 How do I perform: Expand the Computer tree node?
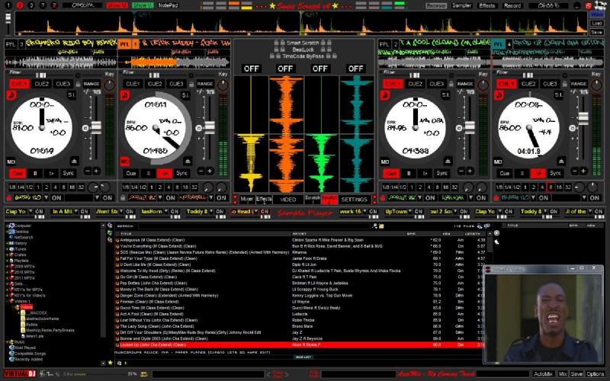[x=7, y=226]
